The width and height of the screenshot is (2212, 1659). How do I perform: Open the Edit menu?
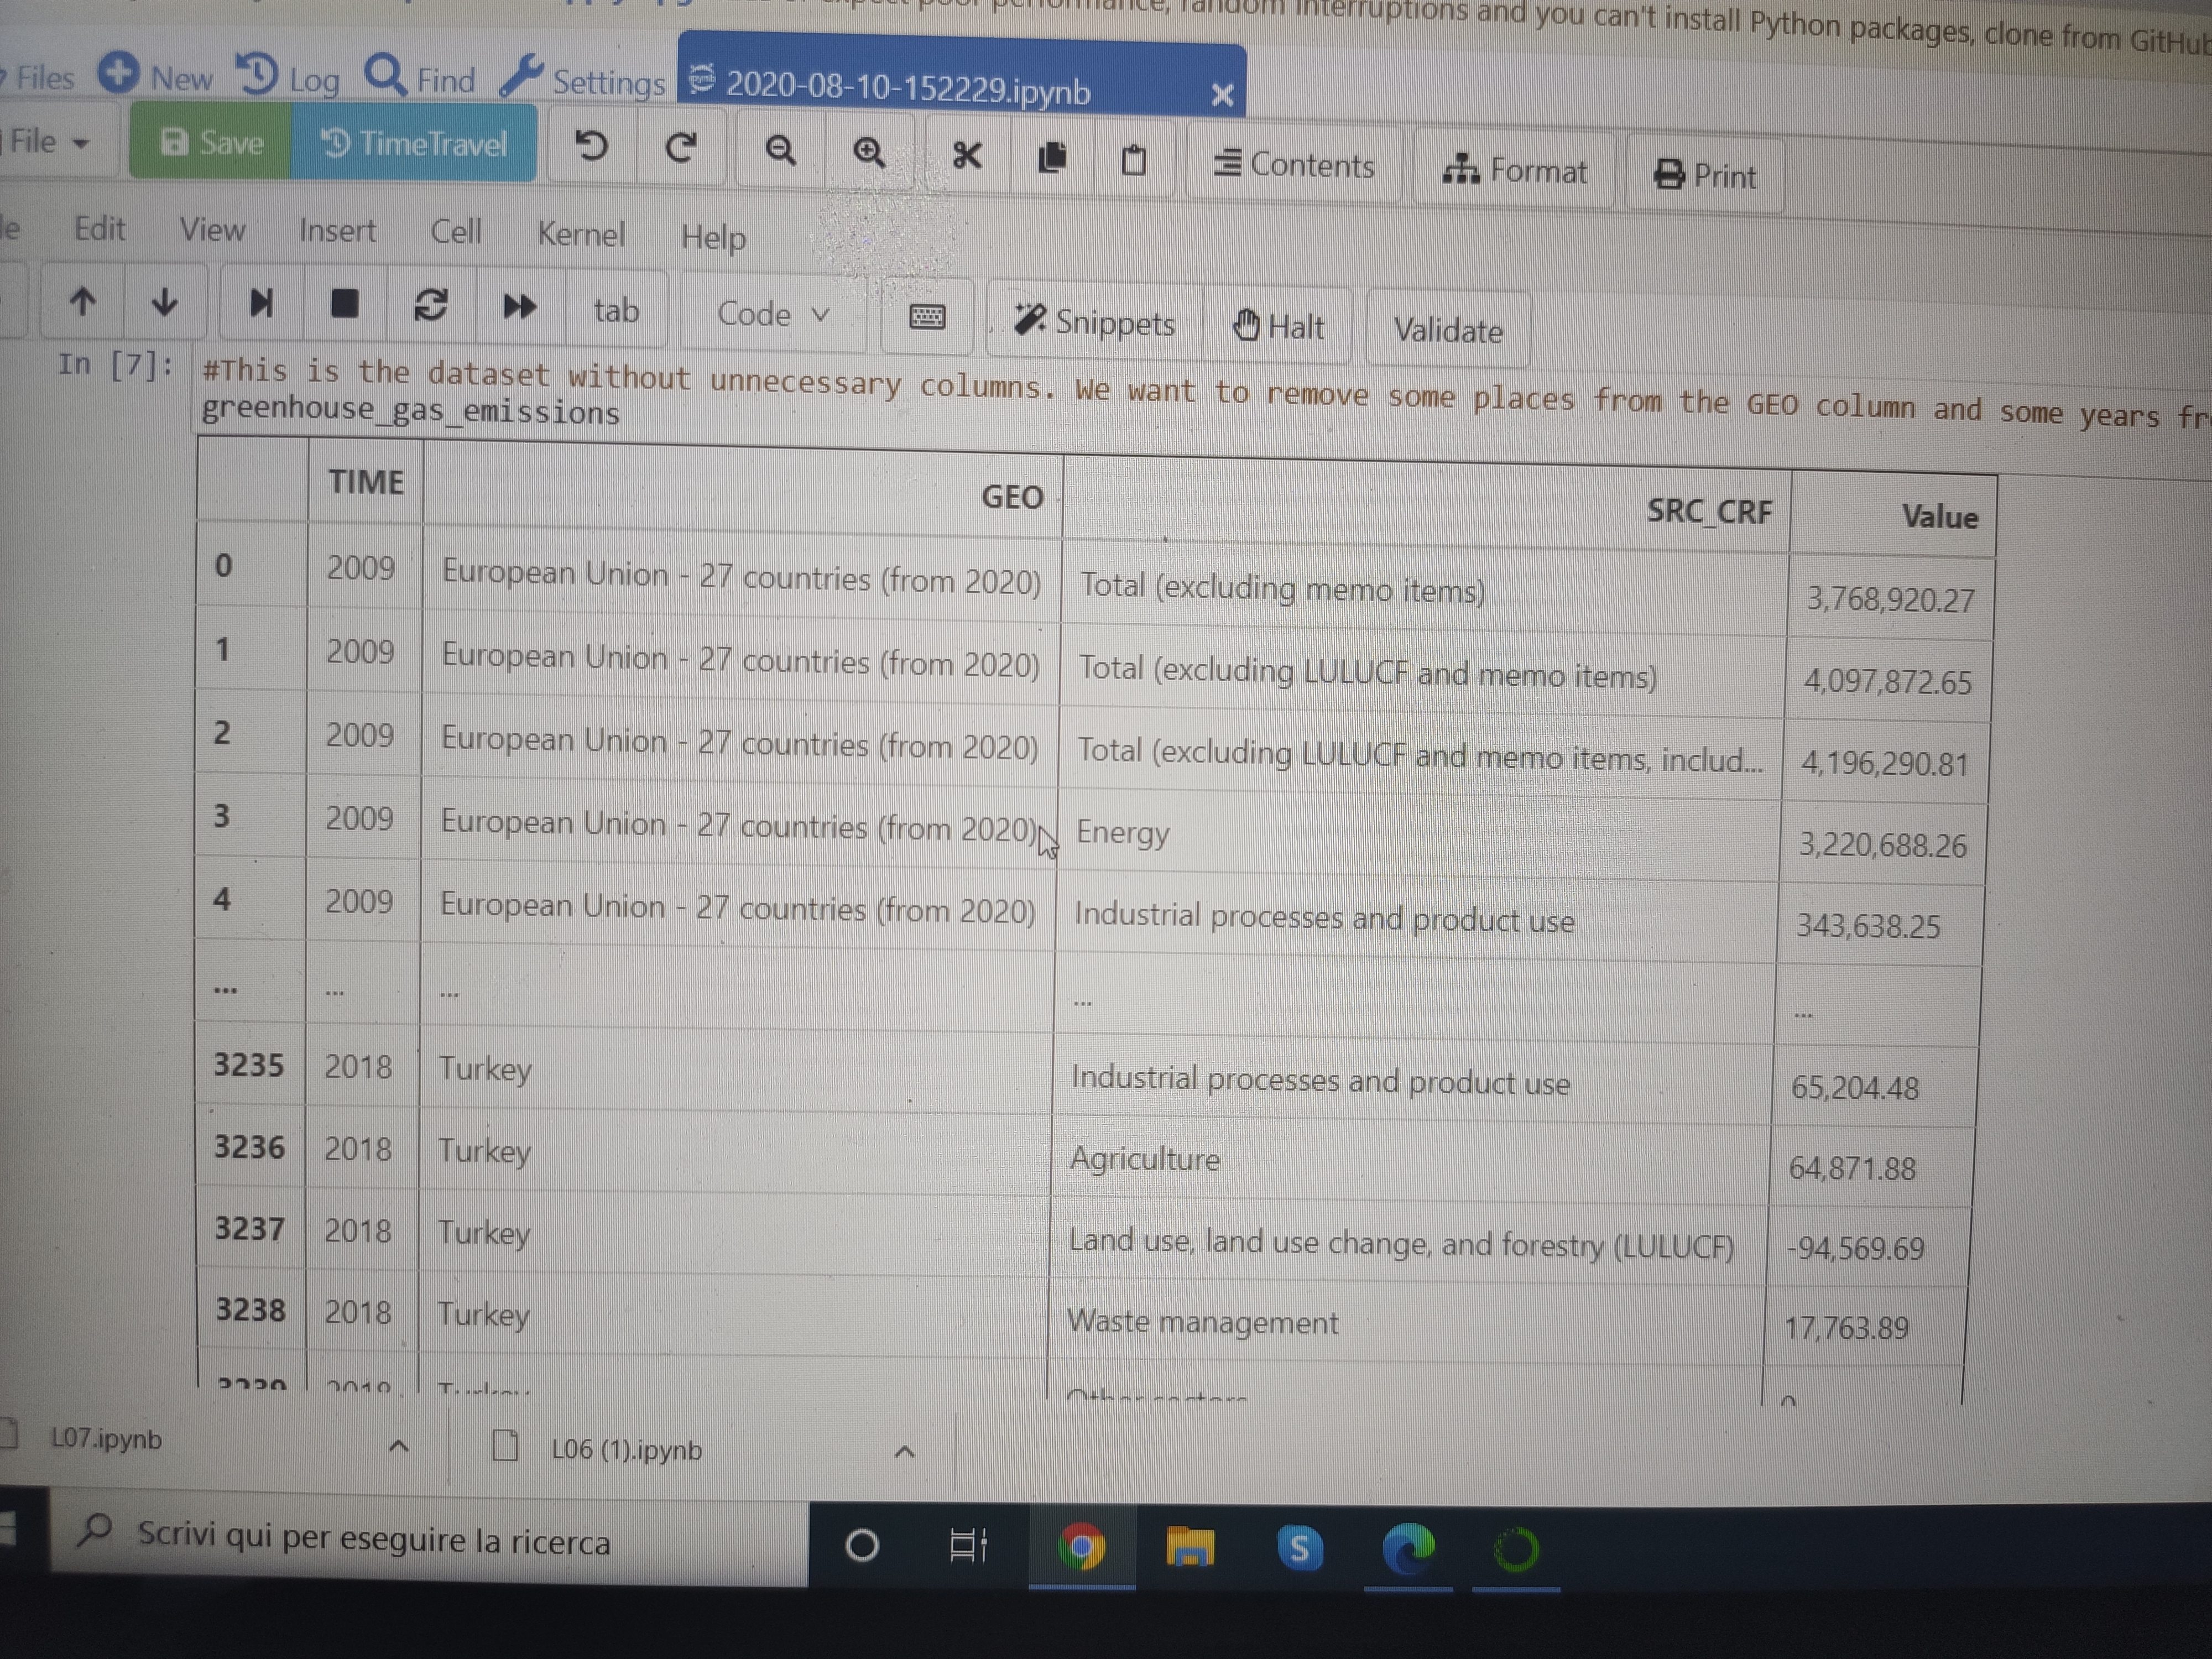tap(99, 229)
